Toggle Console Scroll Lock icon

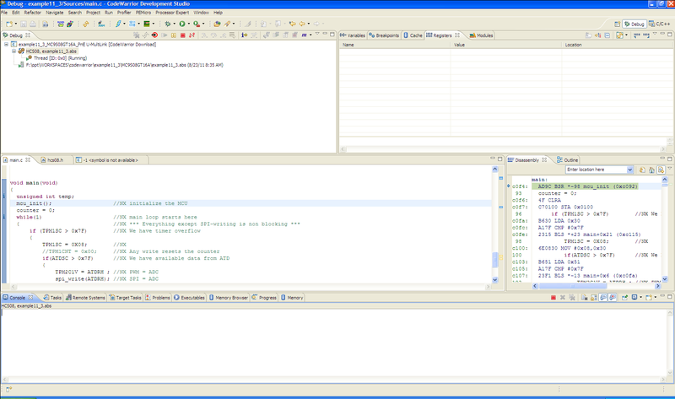click(x=594, y=298)
